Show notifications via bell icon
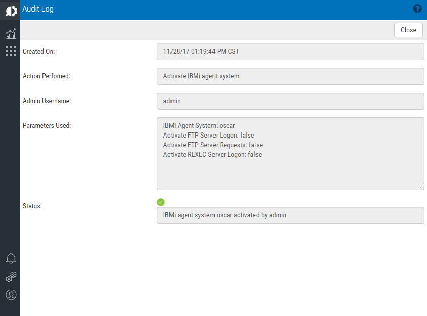 tap(11, 258)
